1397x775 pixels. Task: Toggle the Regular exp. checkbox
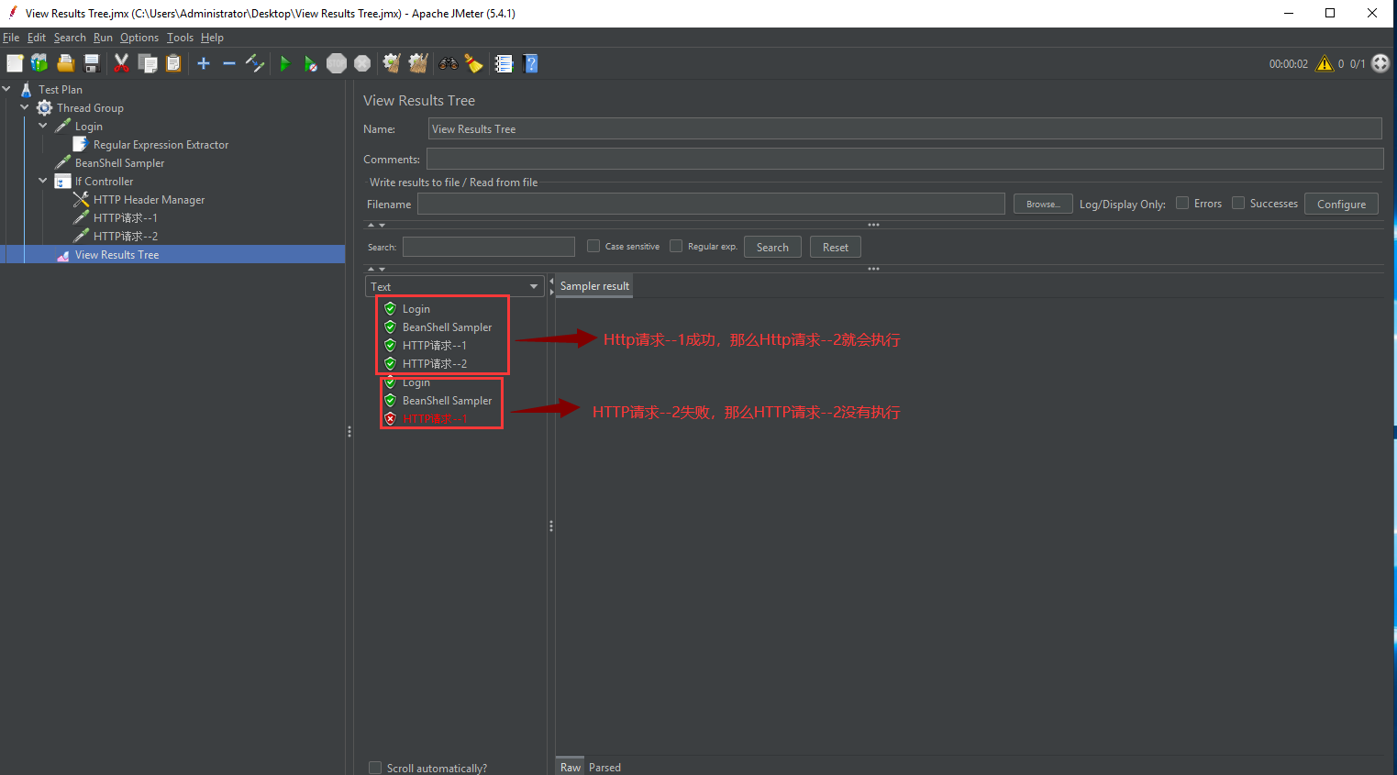[676, 246]
